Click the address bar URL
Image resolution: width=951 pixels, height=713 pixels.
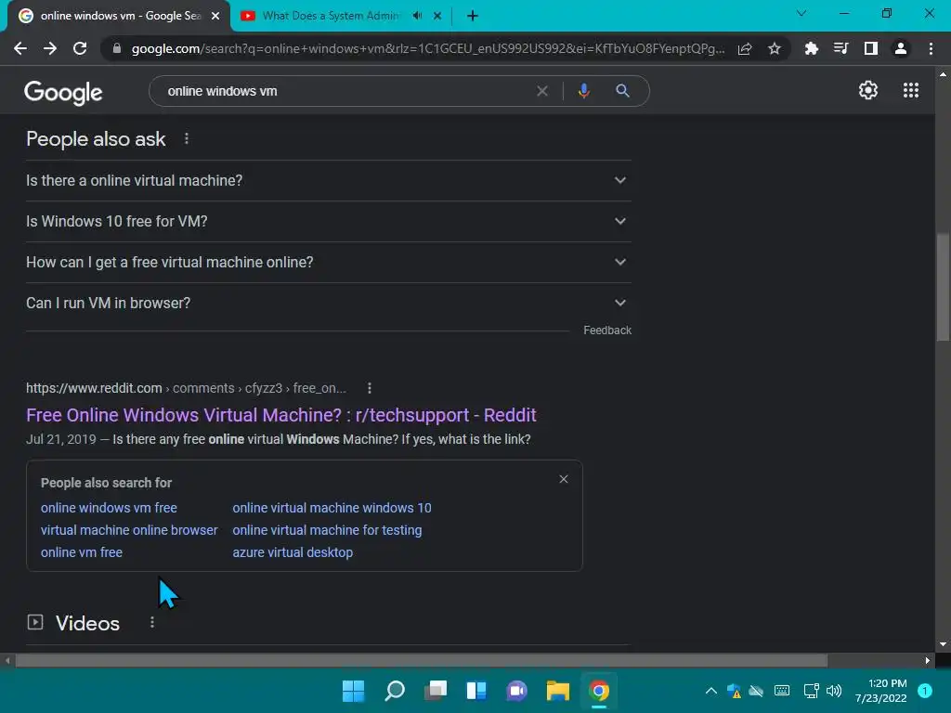click(427, 48)
